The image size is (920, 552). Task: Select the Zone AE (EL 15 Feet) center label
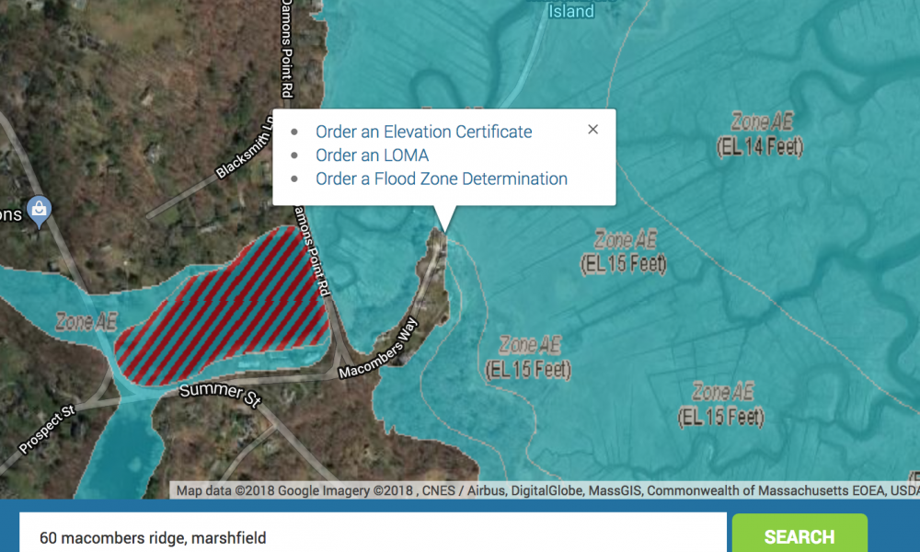[x=529, y=357]
